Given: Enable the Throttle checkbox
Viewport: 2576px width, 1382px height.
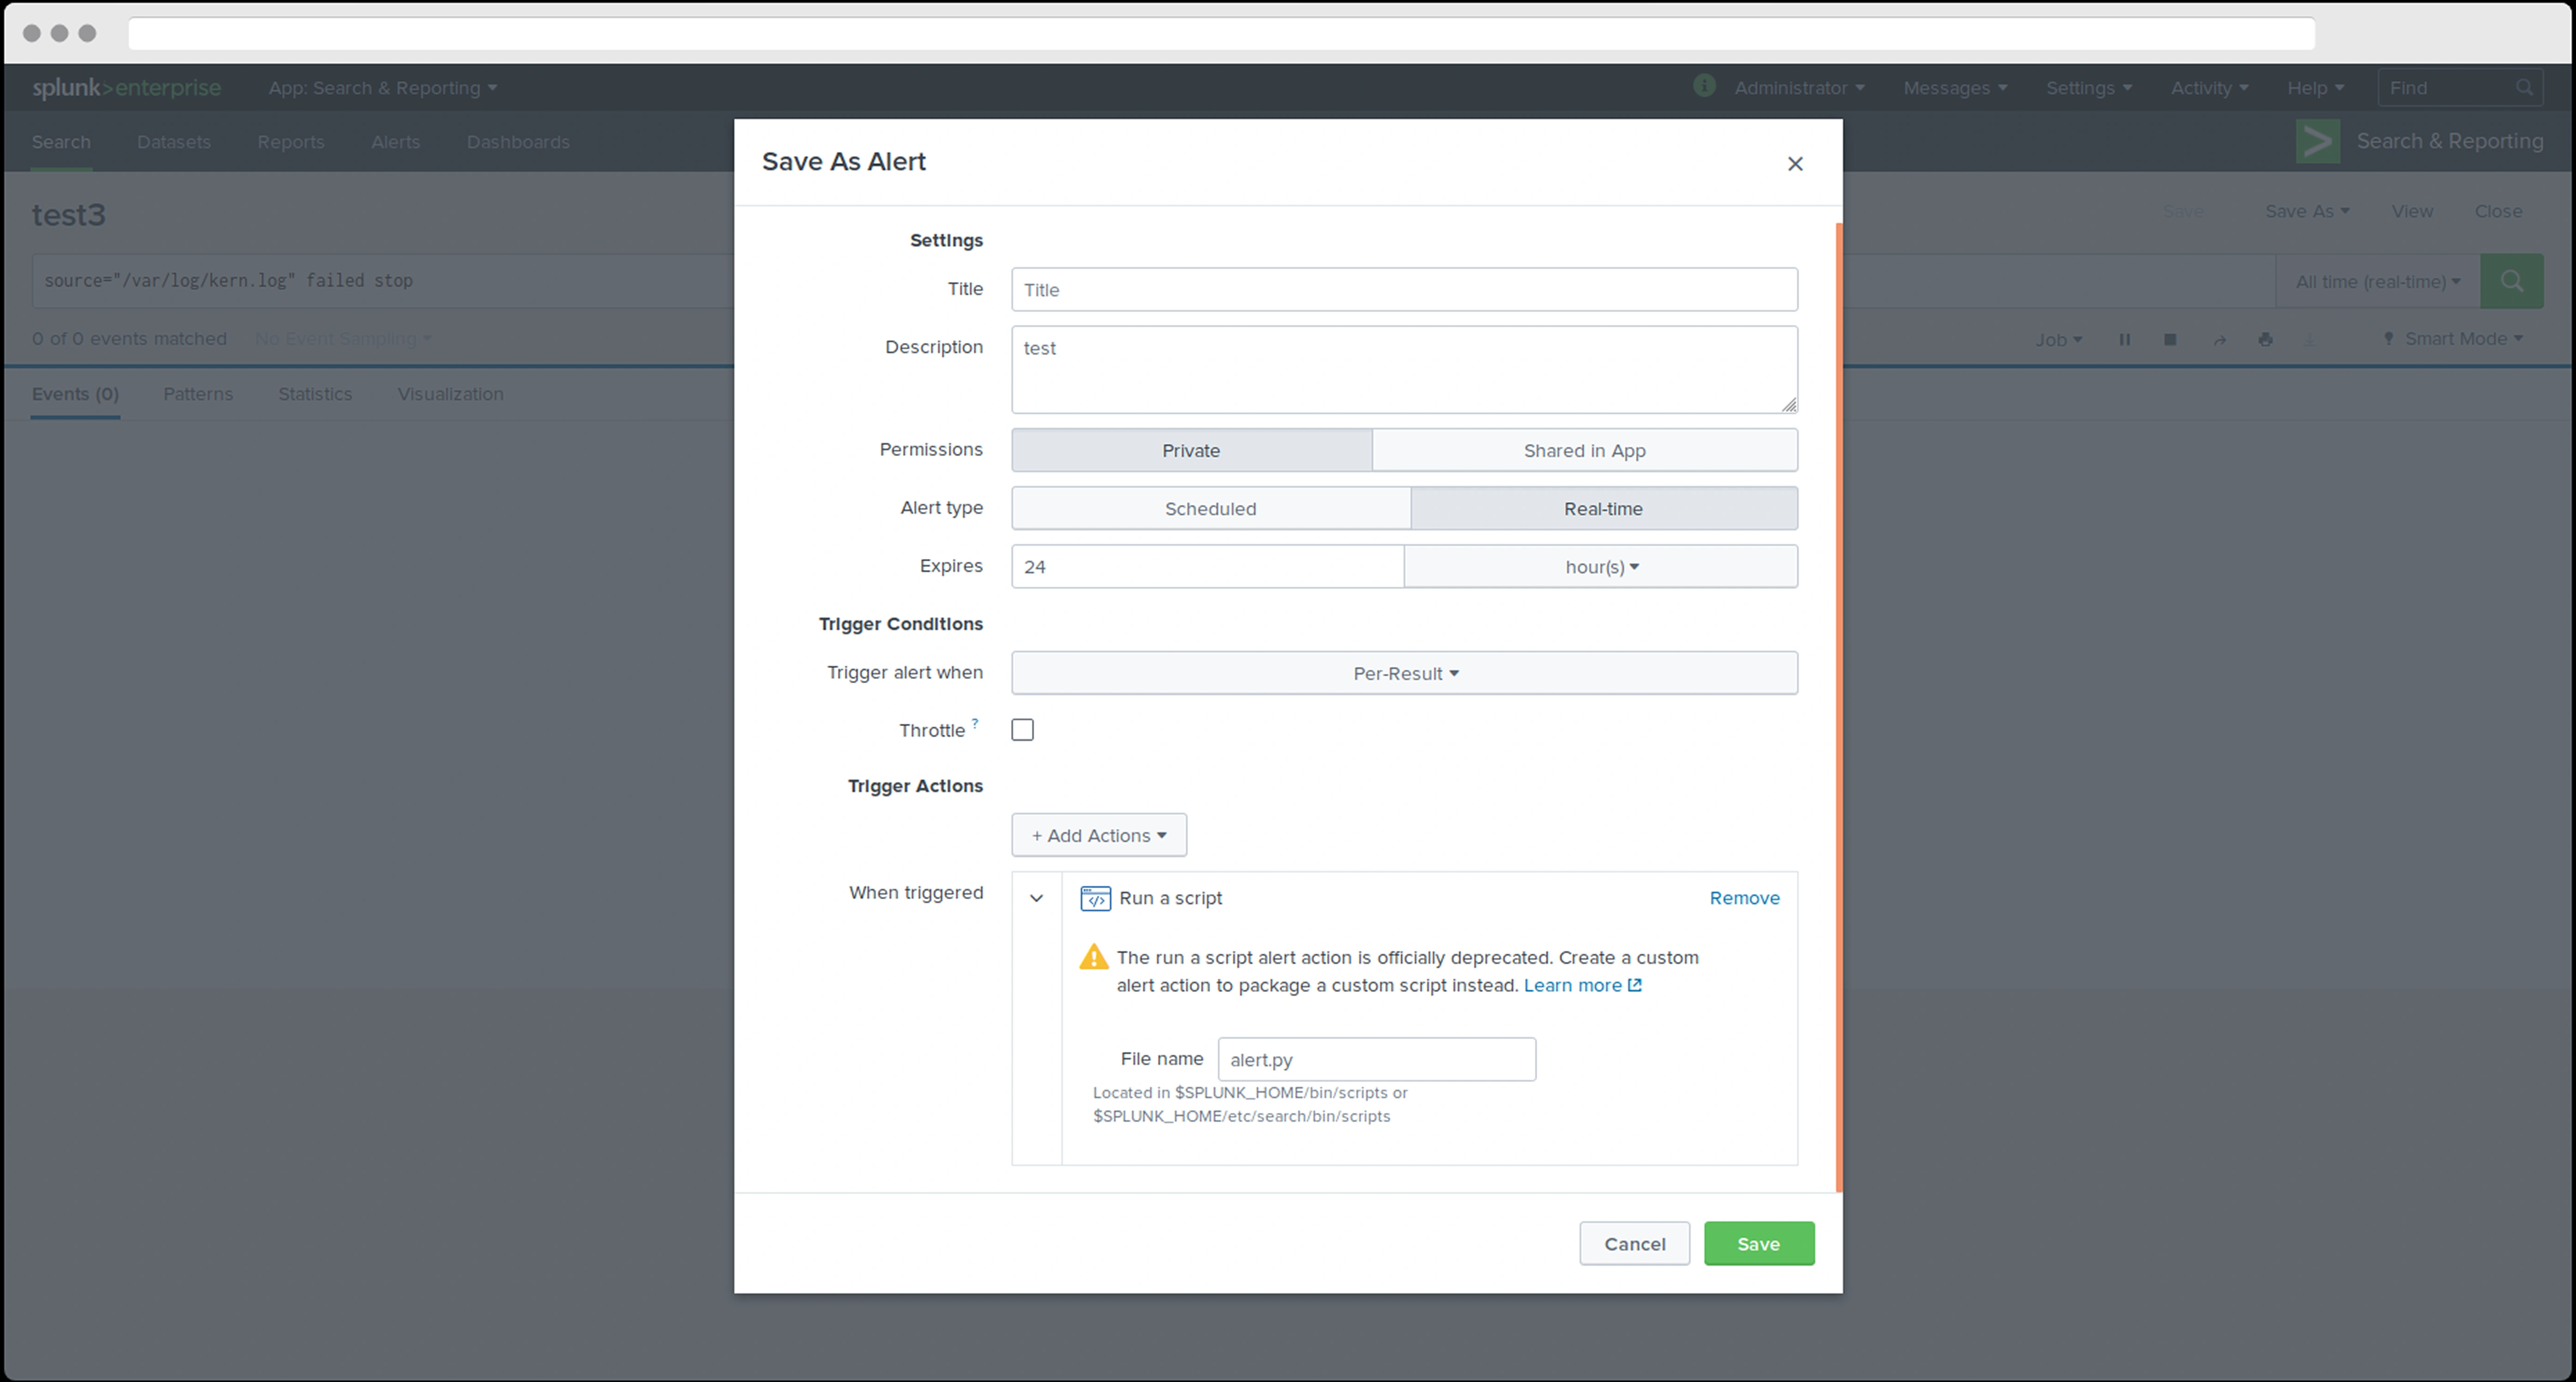Looking at the screenshot, I should click(x=1022, y=731).
